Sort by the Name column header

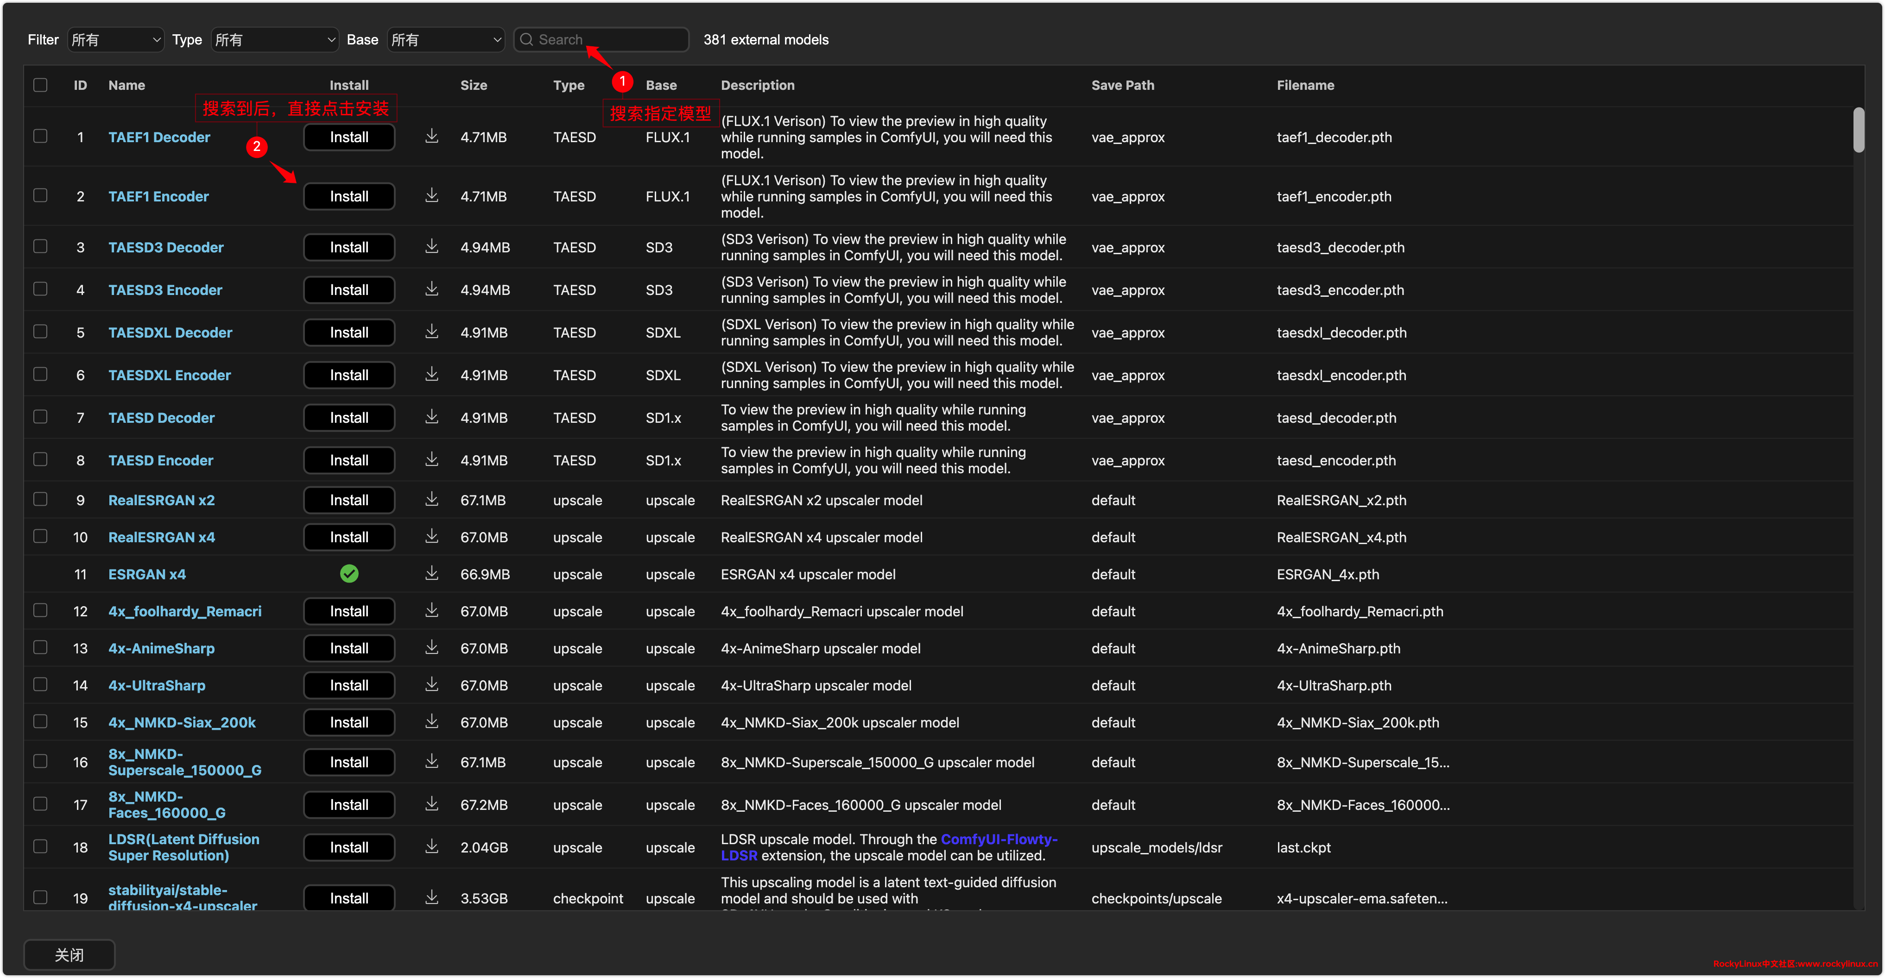tap(127, 85)
